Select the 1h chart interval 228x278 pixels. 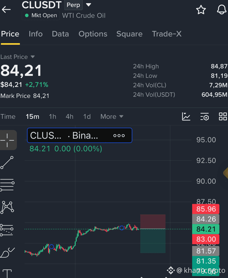coord(52,116)
